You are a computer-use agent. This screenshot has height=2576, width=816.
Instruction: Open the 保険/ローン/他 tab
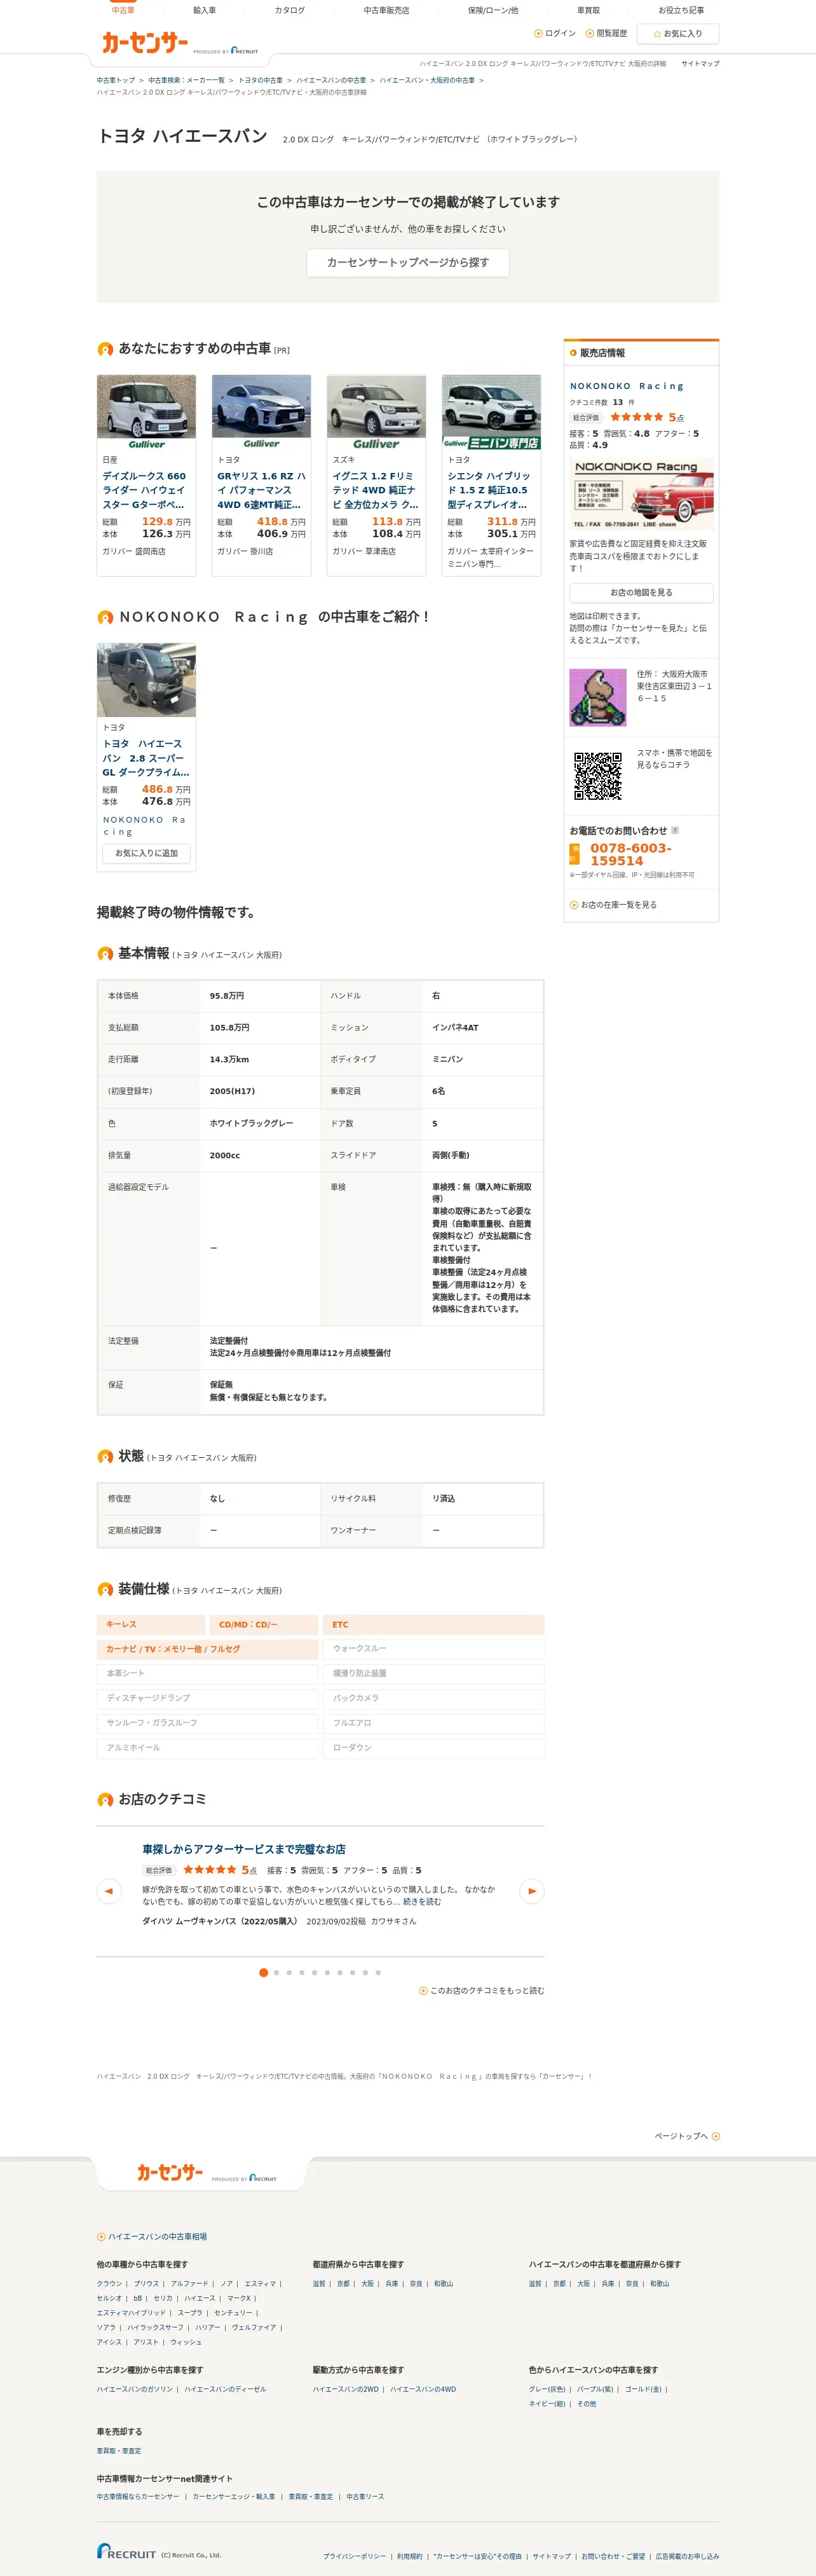[493, 10]
